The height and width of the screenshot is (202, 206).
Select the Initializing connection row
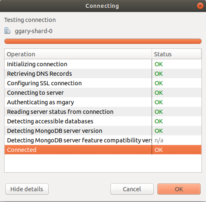tap(103, 64)
